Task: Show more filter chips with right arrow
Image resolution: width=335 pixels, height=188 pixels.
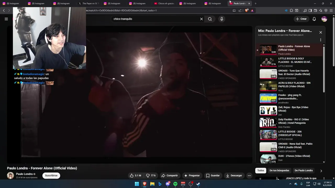Action: point(321,171)
